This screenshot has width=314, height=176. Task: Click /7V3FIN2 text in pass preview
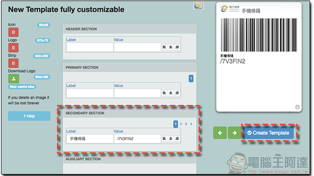click(232, 61)
